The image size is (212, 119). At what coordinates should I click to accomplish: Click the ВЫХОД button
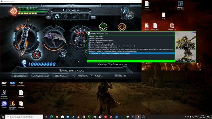(x=60, y=76)
